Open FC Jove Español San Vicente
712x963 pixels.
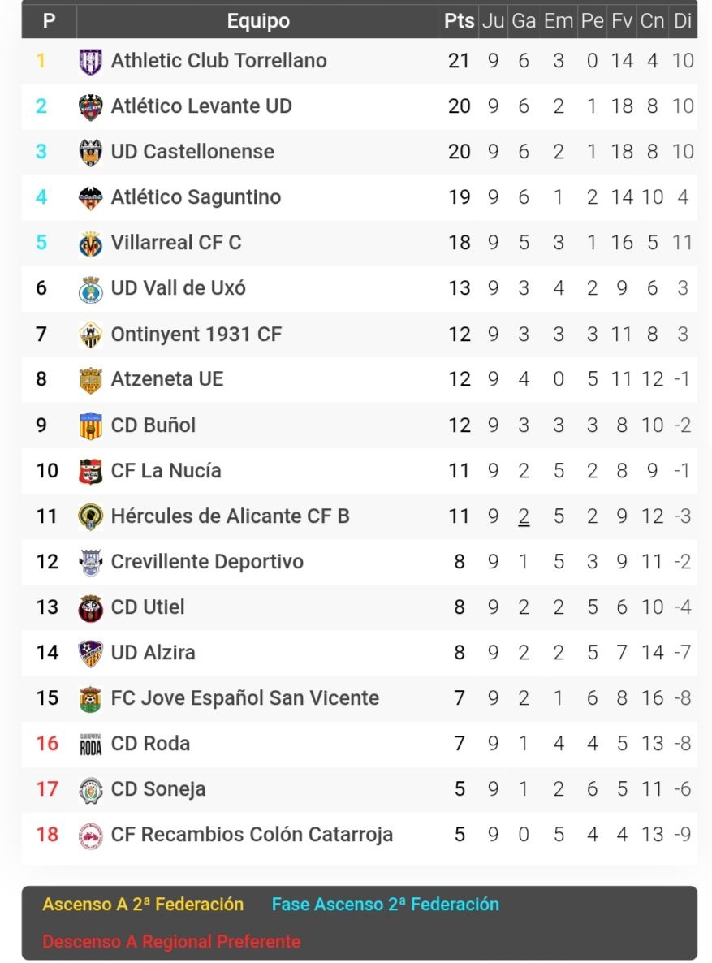point(244,697)
